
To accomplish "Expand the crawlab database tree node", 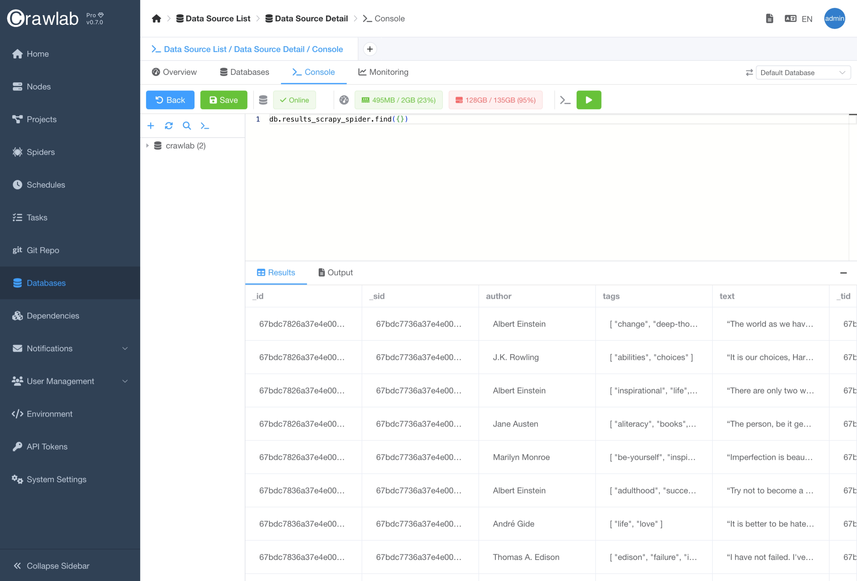I will coord(147,145).
